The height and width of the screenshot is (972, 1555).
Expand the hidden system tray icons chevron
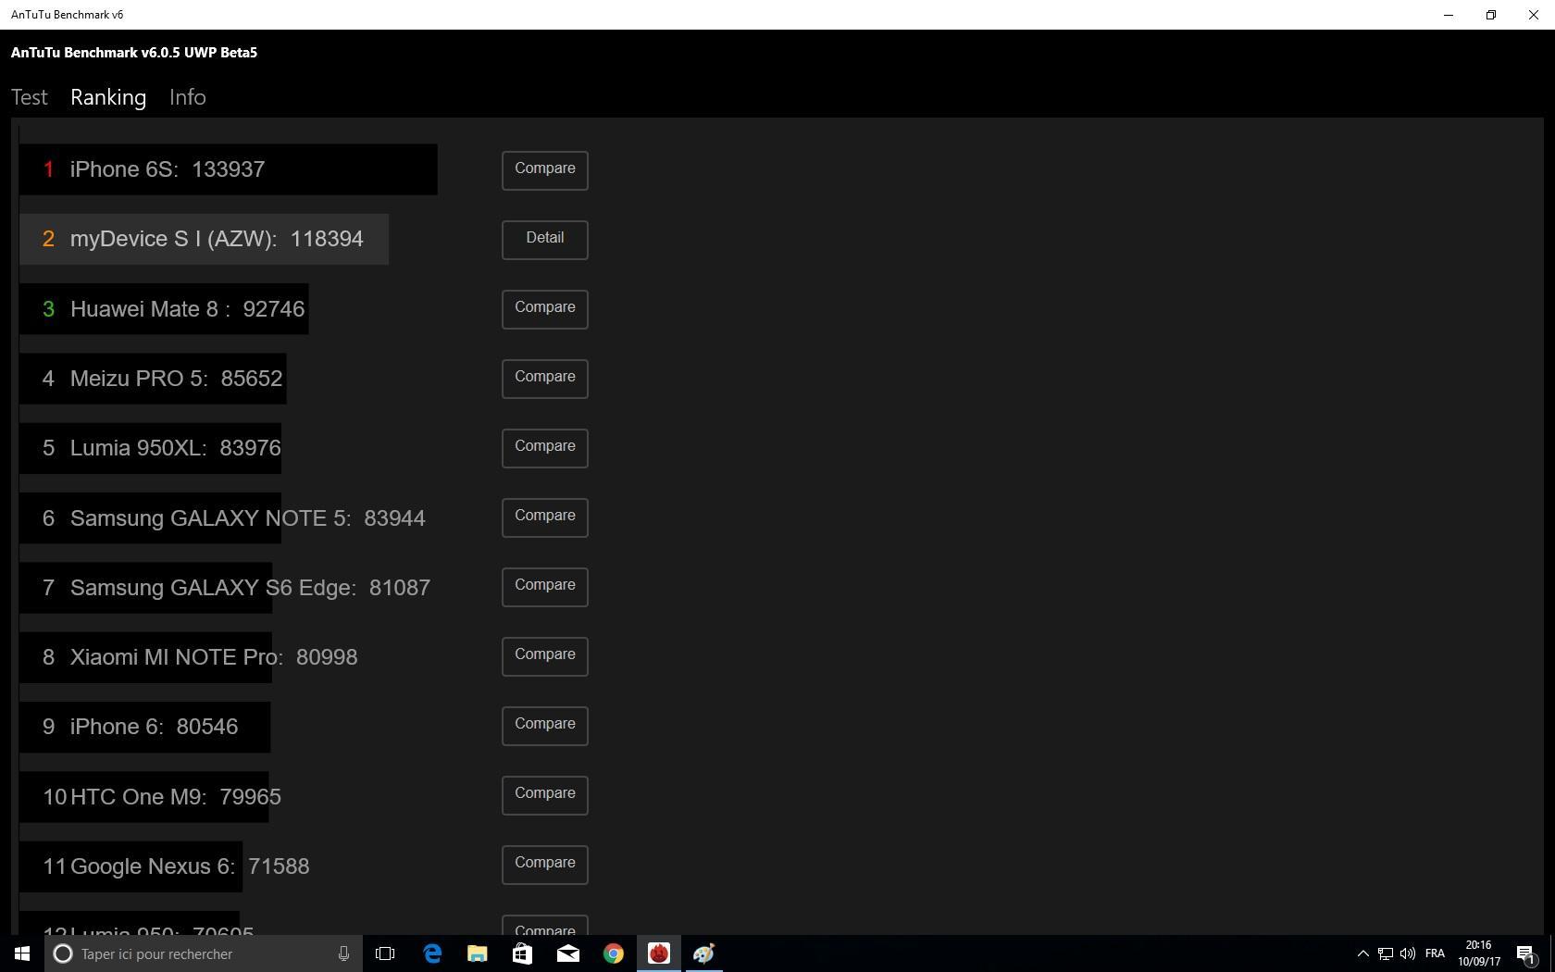click(x=1362, y=953)
